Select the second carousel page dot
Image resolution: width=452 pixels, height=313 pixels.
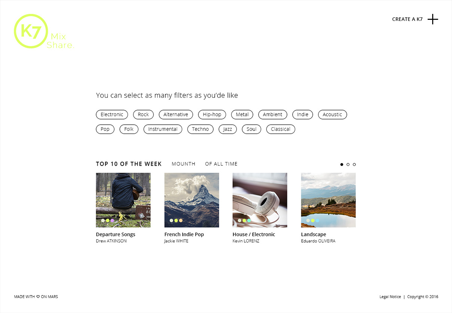click(x=348, y=164)
